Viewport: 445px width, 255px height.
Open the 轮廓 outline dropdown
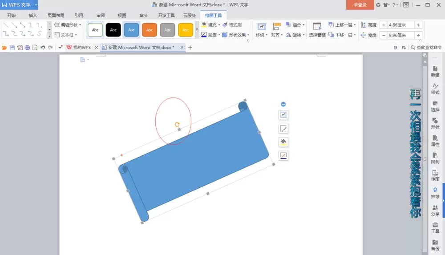pyautogui.click(x=210, y=35)
